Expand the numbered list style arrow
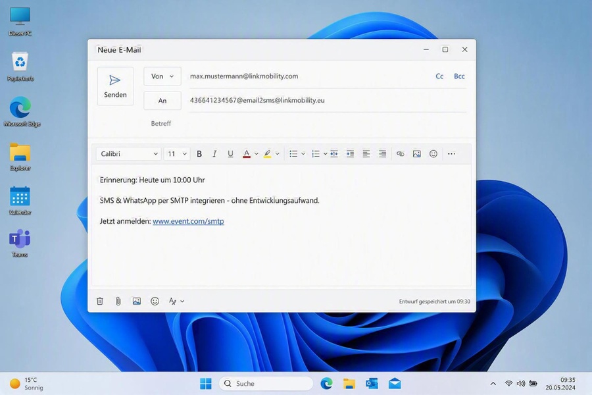This screenshot has height=395, width=592. coord(325,154)
